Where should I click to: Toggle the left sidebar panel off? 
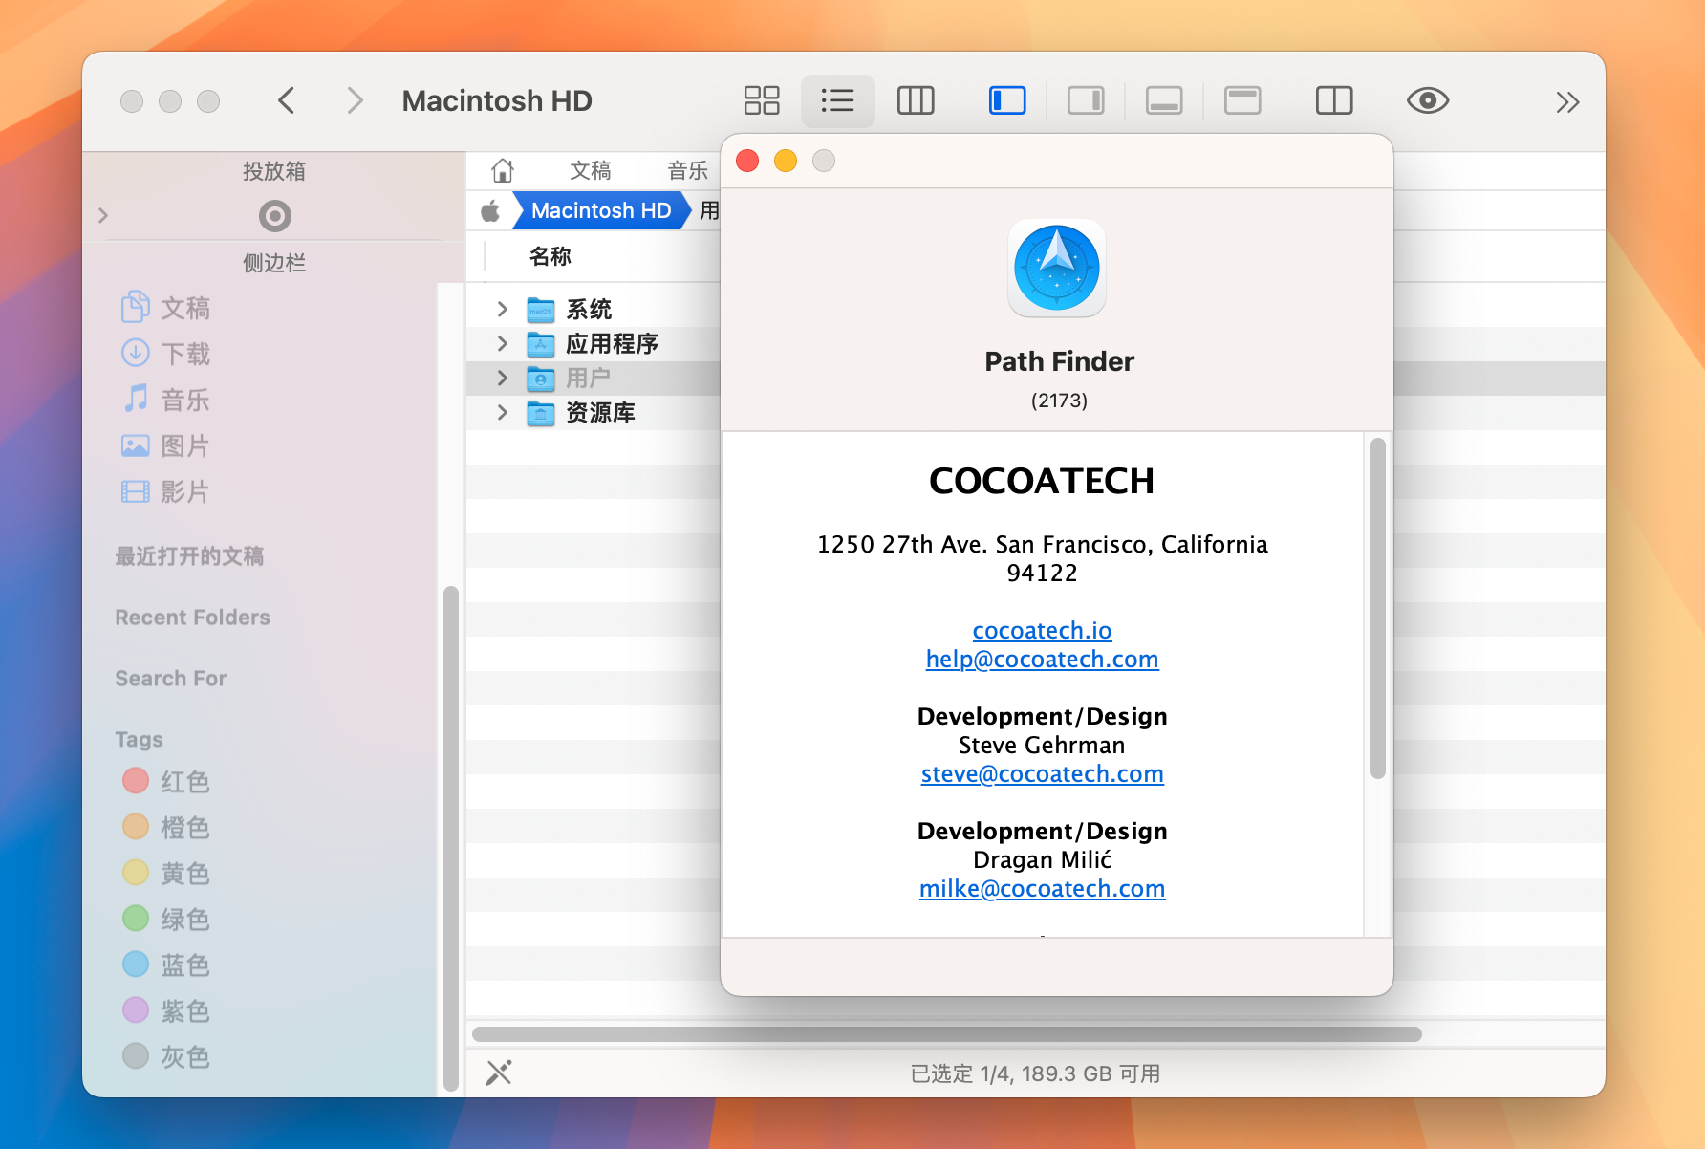pos(1006,99)
